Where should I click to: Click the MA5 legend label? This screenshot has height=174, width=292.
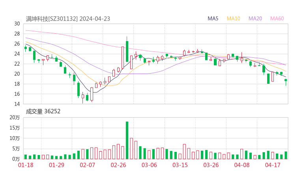point(213,19)
